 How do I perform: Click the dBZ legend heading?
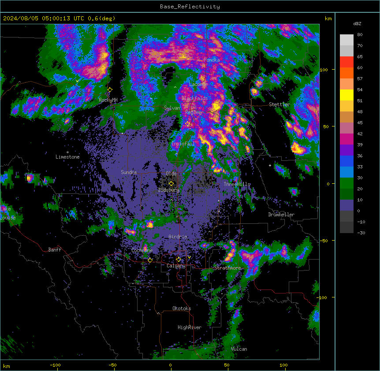coord(357,24)
